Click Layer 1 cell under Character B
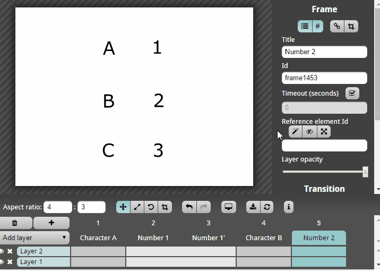The height and width of the screenshot is (271, 380). pos(264,262)
